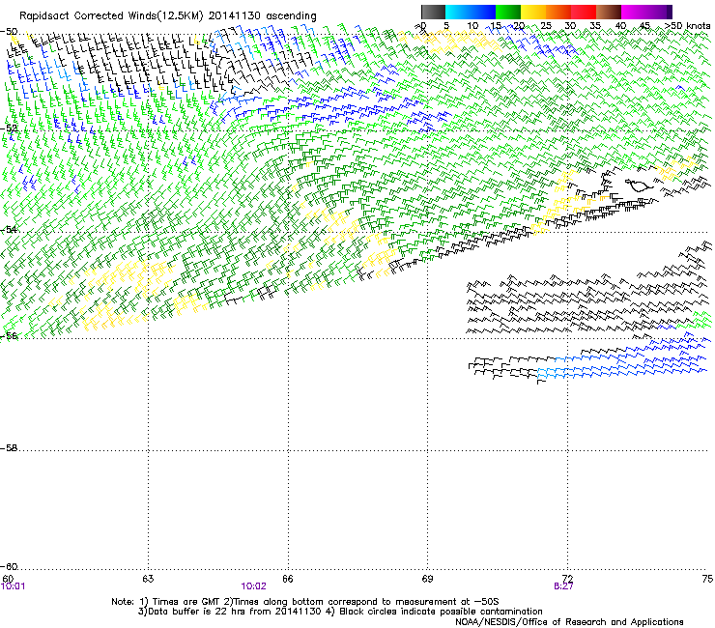Click the dark purple 45-50 knots swatch

point(659,12)
